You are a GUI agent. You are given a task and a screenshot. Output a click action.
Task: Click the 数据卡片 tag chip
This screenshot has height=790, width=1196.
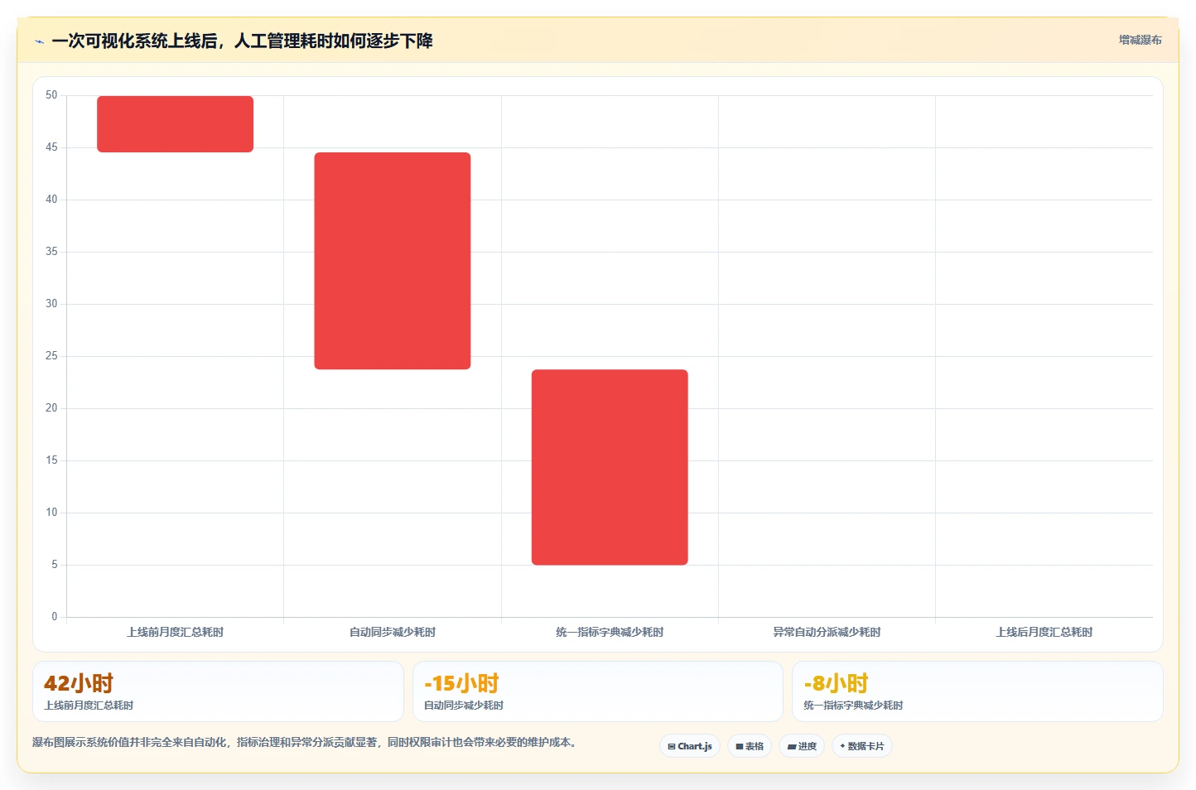pyautogui.click(x=862, y=746)
